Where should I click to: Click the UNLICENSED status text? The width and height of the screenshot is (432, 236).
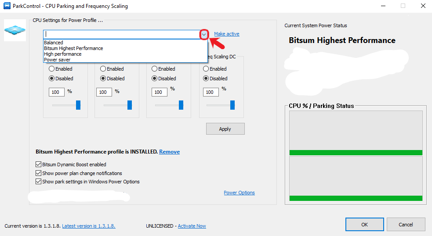tap(160, 226)
